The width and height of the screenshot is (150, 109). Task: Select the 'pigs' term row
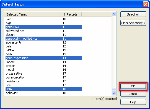pos(44,23)
